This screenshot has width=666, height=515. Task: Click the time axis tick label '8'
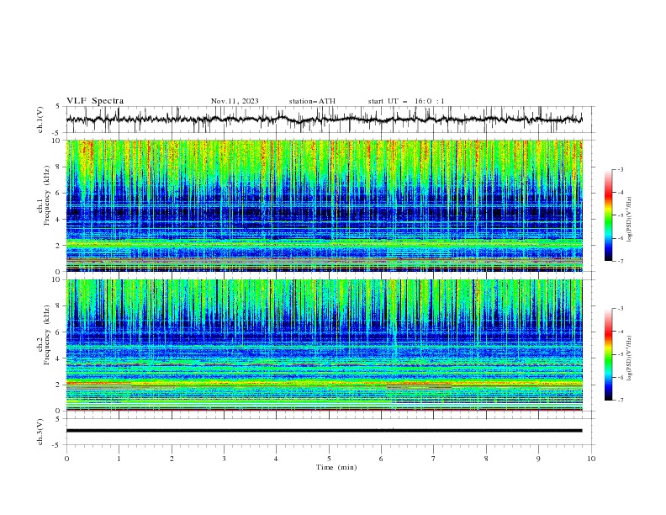[486, 459]
